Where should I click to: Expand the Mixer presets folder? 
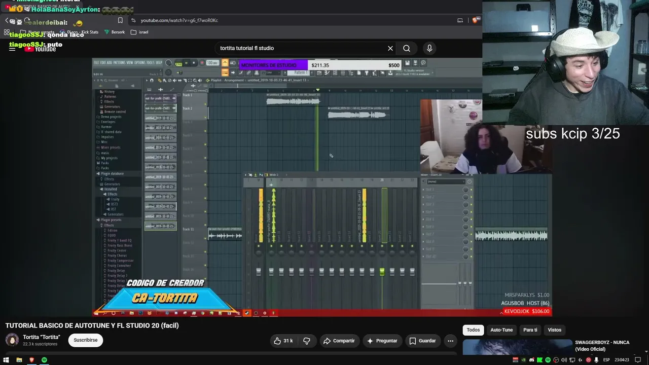tap(110, 148)
